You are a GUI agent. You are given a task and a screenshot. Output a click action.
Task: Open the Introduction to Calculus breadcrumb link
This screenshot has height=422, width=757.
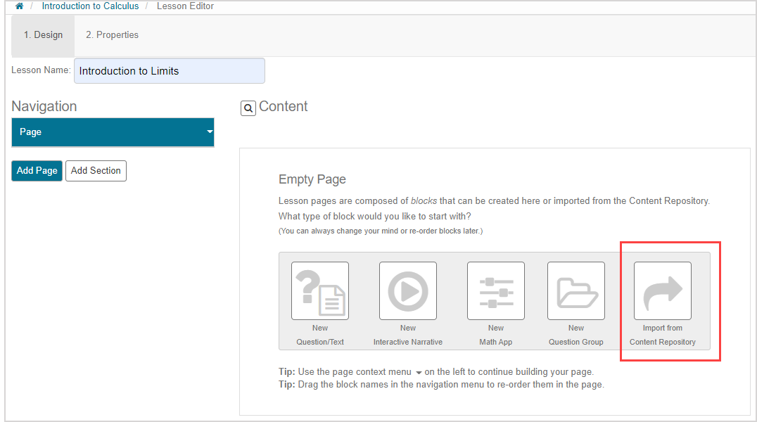tap(90, 6)
